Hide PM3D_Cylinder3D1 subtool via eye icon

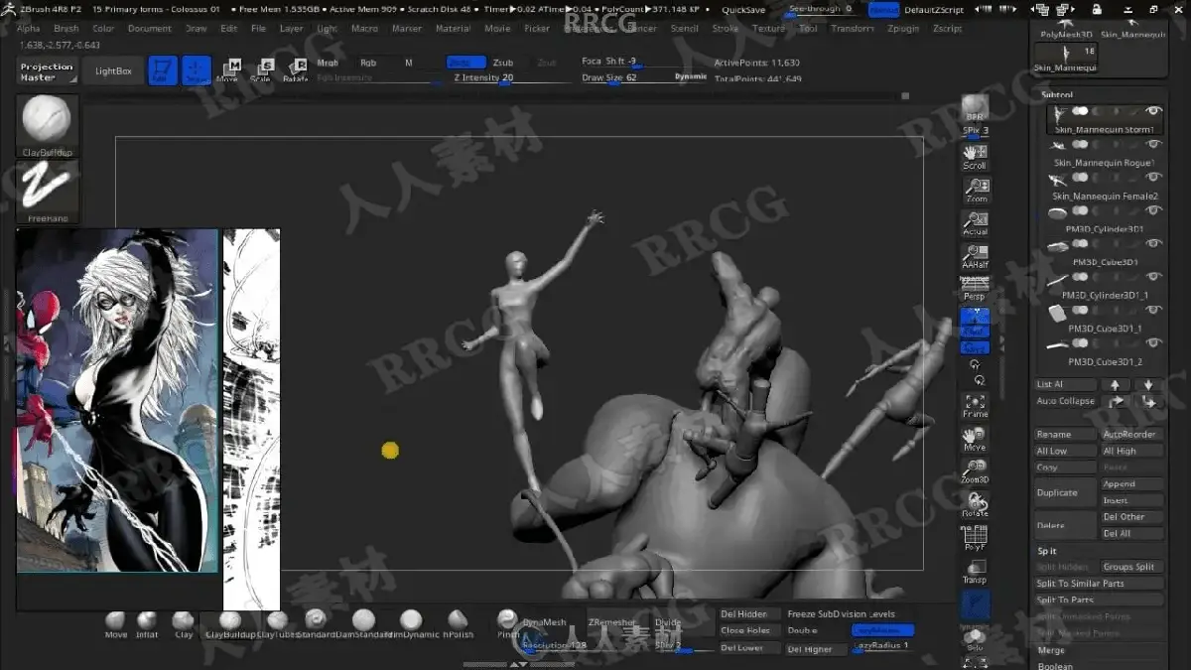click(x=1153, y=211)
